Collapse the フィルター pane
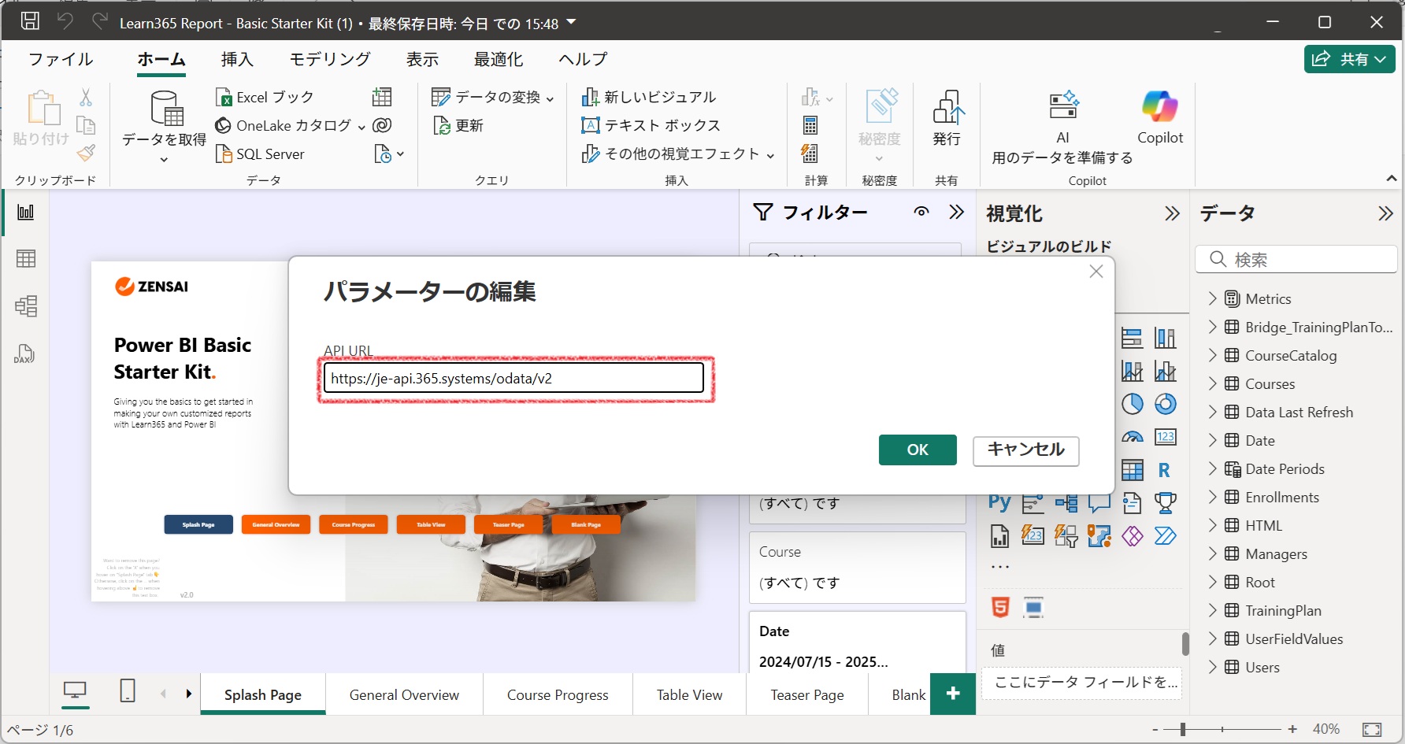1405x744 pixels. click(956, 212)
